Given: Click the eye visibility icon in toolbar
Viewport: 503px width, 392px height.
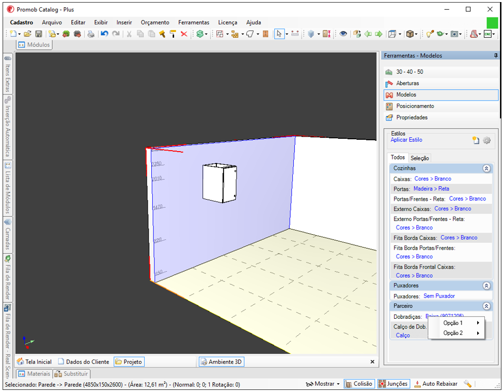Looking at the screenshot, I should pyautogui.click(x=343, y=34).
